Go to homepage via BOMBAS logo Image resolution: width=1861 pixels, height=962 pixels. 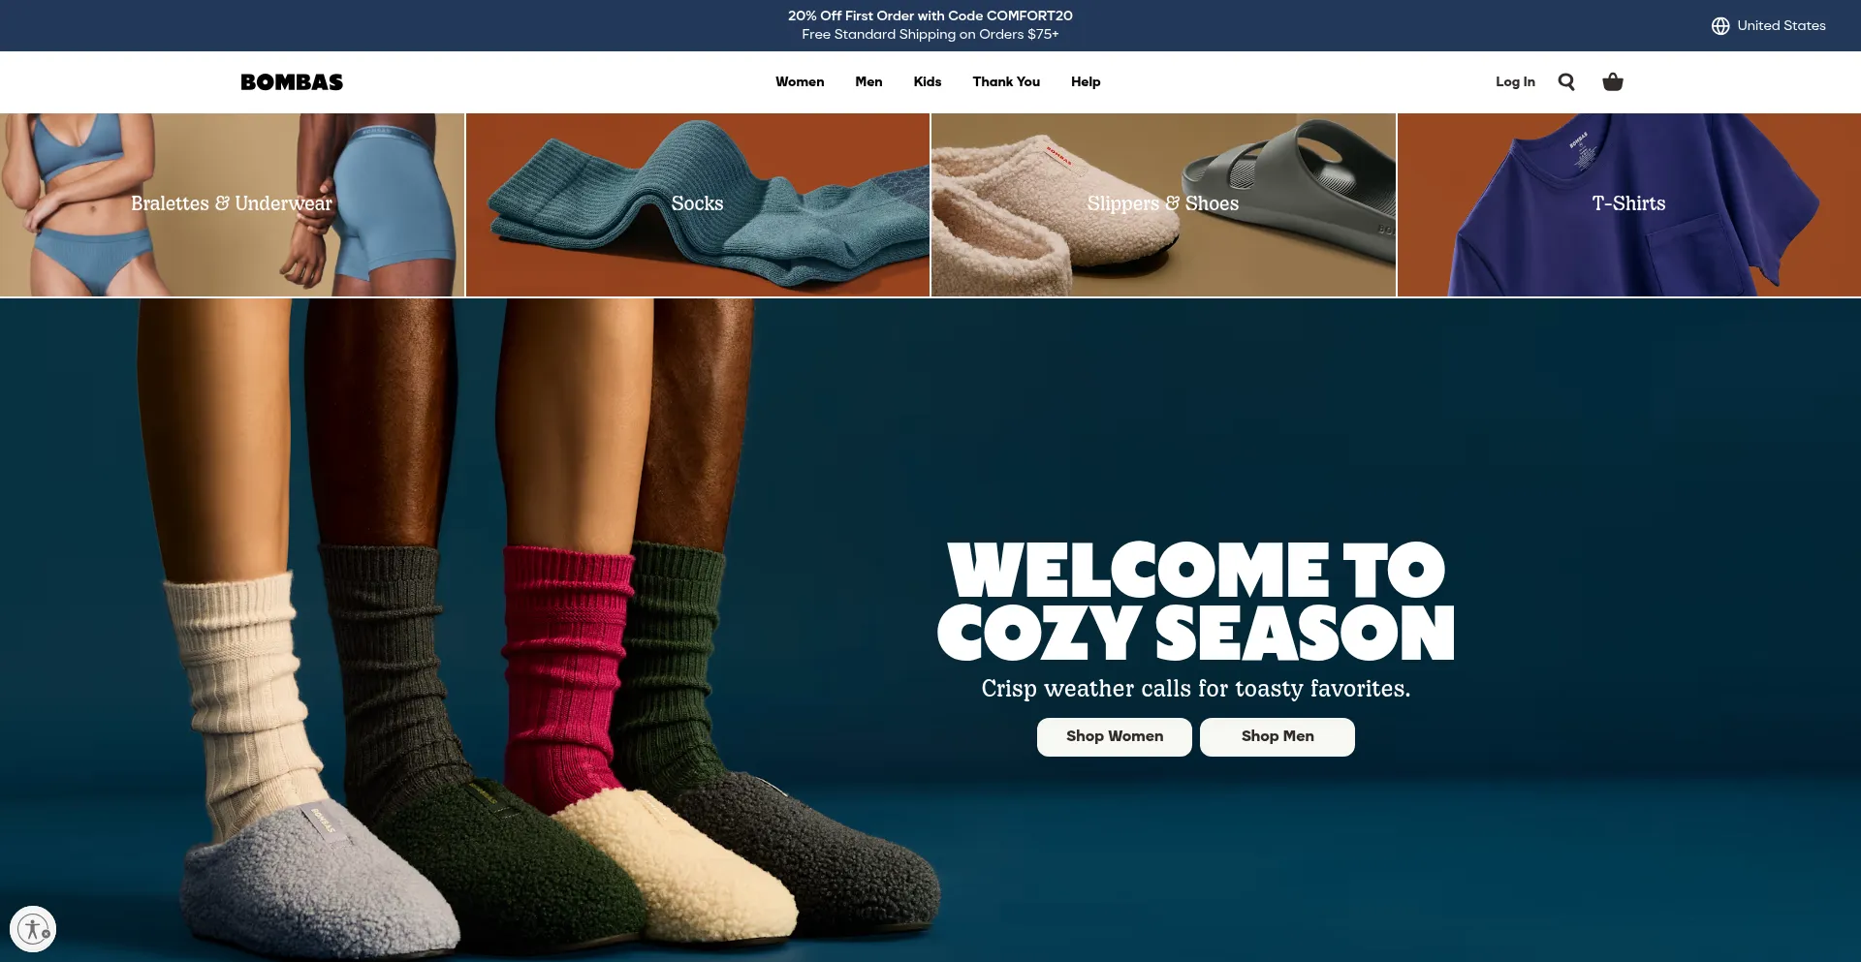click(292, 82)
